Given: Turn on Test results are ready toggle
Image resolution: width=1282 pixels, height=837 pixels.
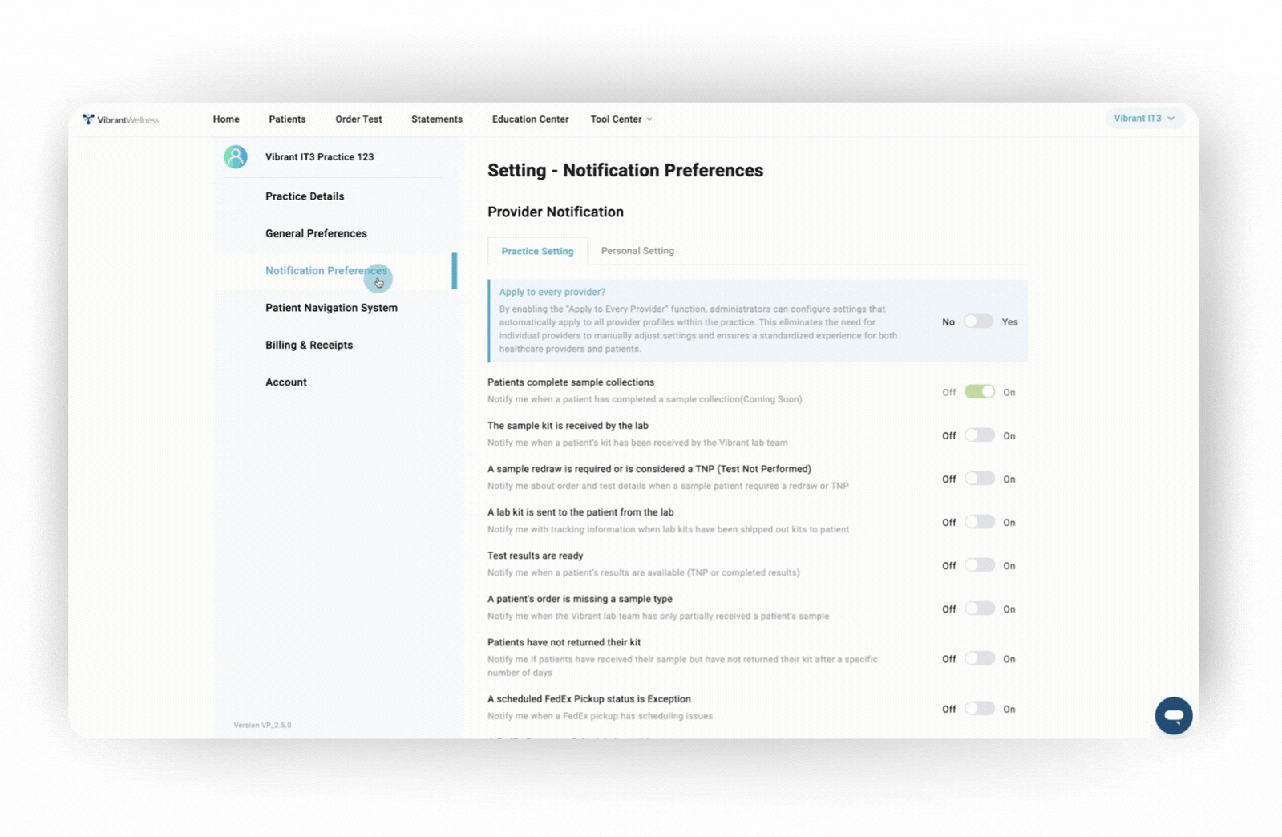Looking at the screenshot, I should pos(979,565).
